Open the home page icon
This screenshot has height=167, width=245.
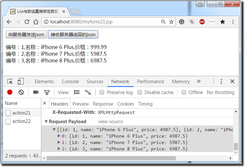(x=36, y=22)
